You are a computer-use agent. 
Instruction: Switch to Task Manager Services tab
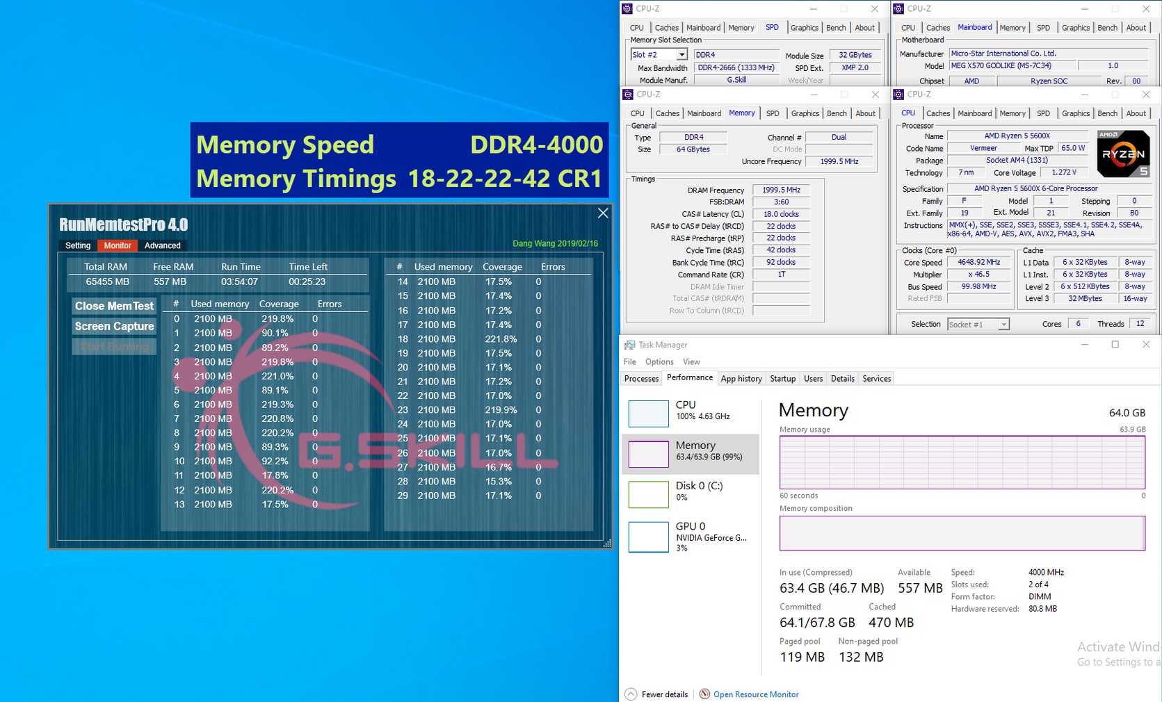click(876, 379)
